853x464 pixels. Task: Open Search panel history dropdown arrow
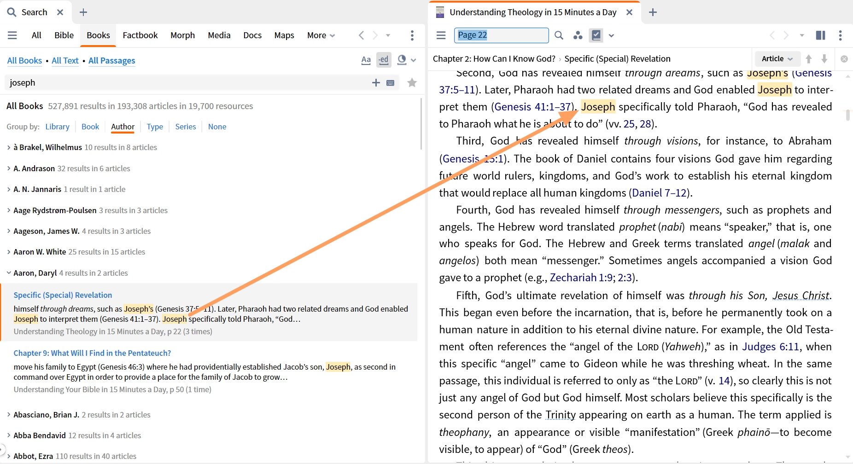coord(388,35)
